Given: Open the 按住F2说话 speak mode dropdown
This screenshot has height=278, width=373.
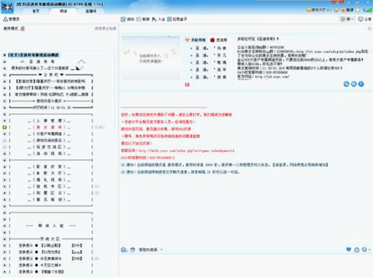Looking at the screenshot, I should 161,250.
